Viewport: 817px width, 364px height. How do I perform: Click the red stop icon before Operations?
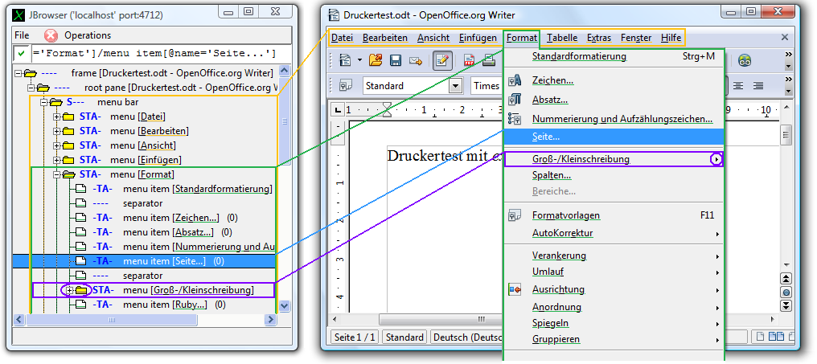coord(51,35)
